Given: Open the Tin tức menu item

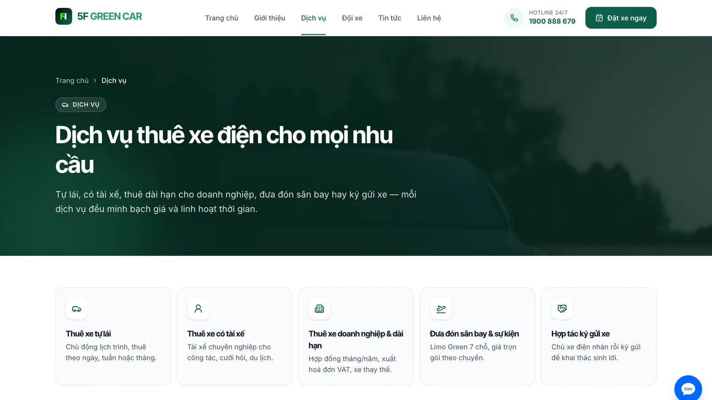Looking at the screenshot, I should pos(390,18).
